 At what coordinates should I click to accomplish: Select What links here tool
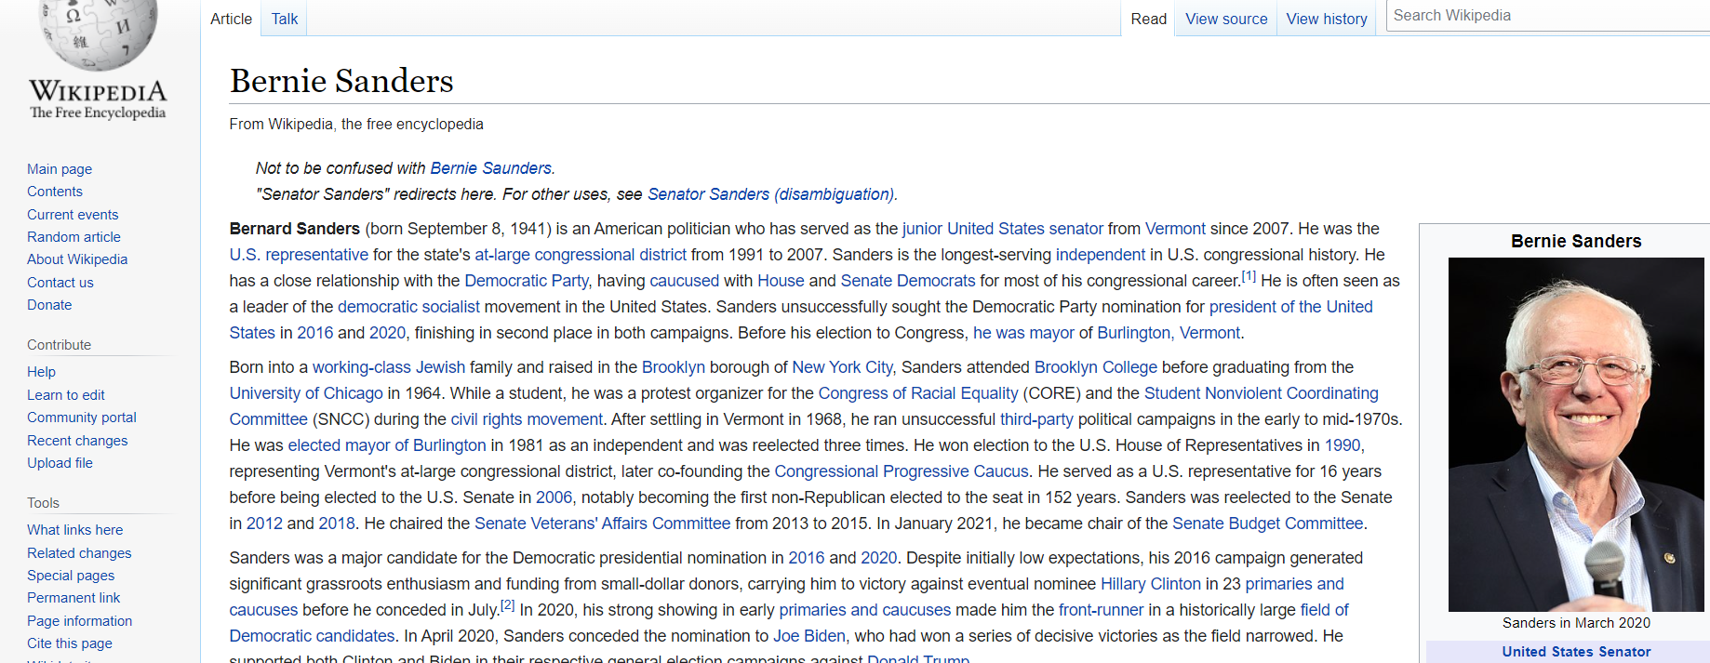74,530
